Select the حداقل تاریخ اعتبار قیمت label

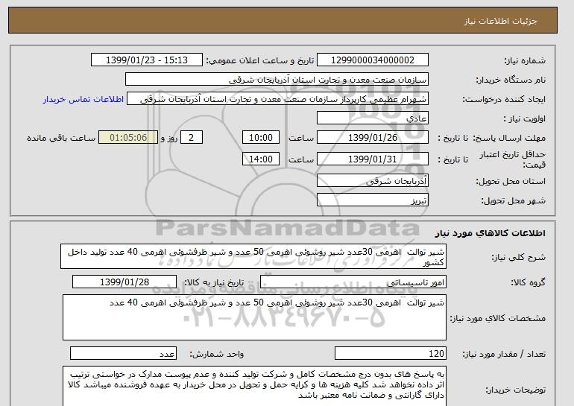513,159
